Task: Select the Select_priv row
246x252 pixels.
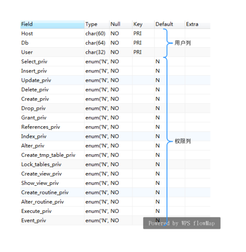Action: click(x=115, y=61)
